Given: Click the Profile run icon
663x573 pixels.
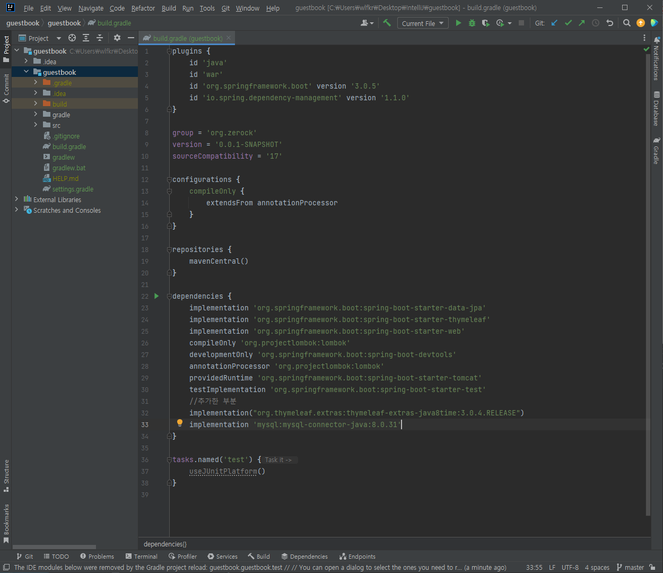Looking at the screenshot, I should pos(500,23).
